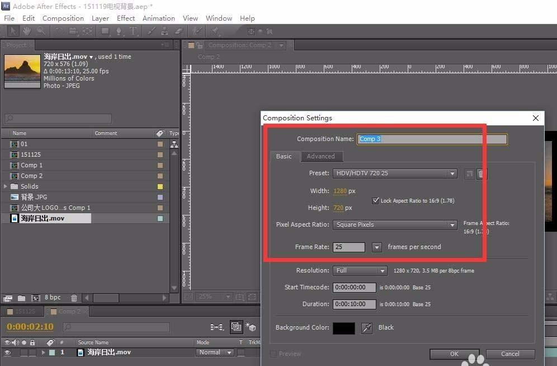Click the Project panel trash icon
557x366 pixels.
[74, 298]
